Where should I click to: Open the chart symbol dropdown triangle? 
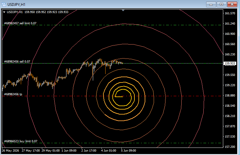pos(4,12)
